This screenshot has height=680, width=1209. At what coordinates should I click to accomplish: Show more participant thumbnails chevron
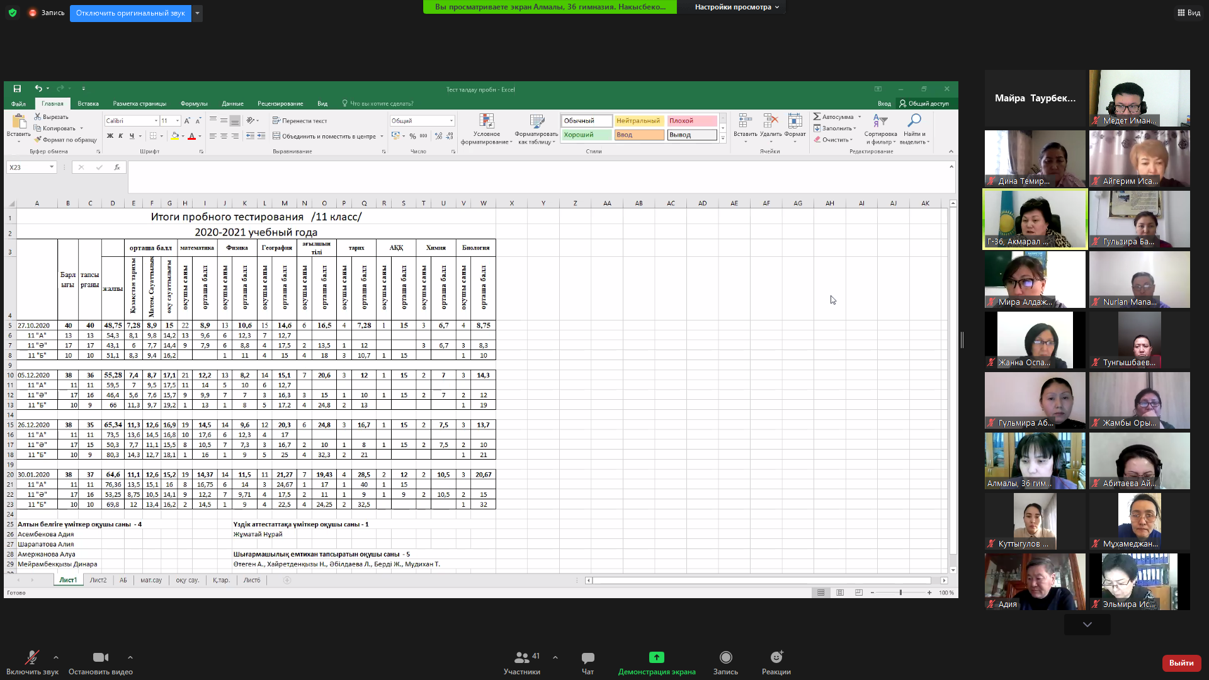pos(1087,625)
